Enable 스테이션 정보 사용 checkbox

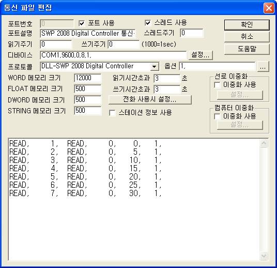point(112,113)
